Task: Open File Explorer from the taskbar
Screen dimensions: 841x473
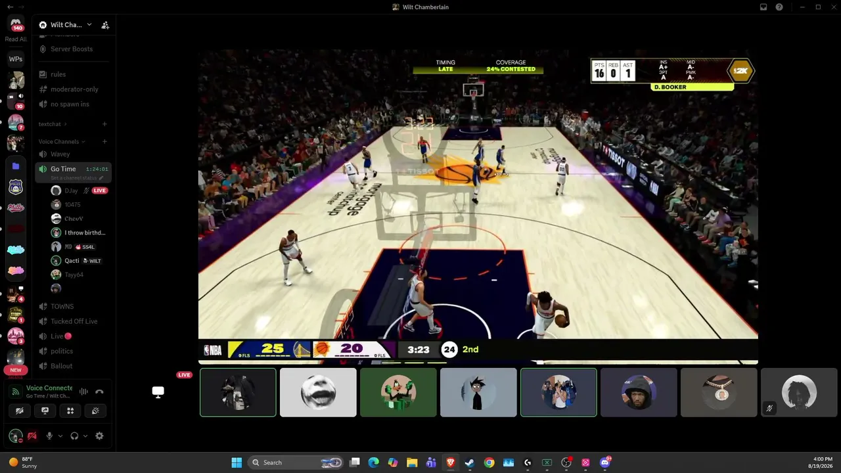Action: click(412, 462)
